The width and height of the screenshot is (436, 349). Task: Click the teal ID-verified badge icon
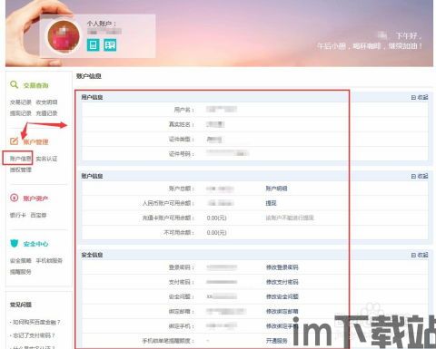(110, 44)
